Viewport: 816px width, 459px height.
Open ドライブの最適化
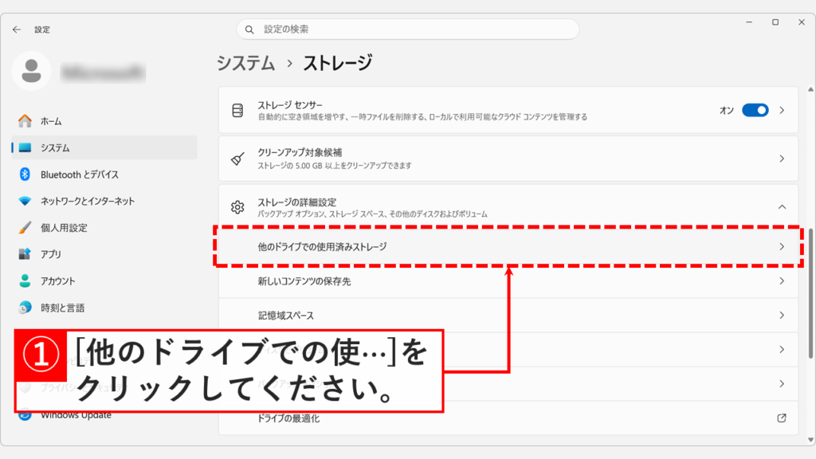[508, 418]
